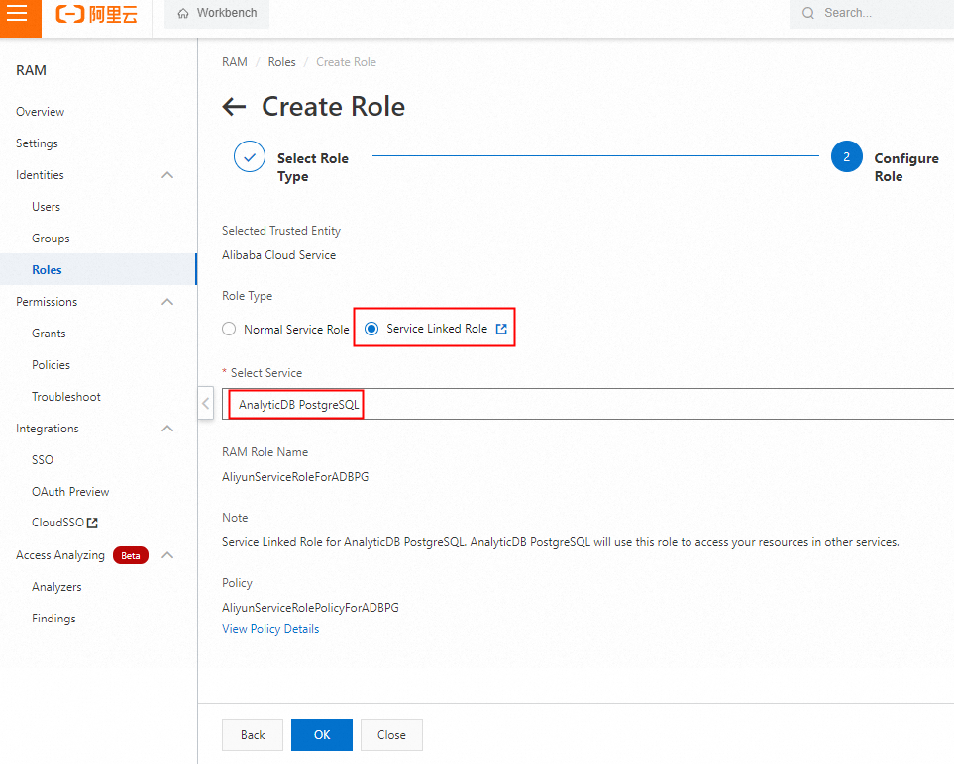Image resolution: width=954 pixels, height=764 pixels.
Task: Select the Normal Service Role option
Action: 229,329
